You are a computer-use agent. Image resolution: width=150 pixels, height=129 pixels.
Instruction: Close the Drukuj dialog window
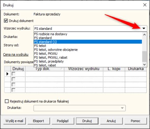click(145, 5)
